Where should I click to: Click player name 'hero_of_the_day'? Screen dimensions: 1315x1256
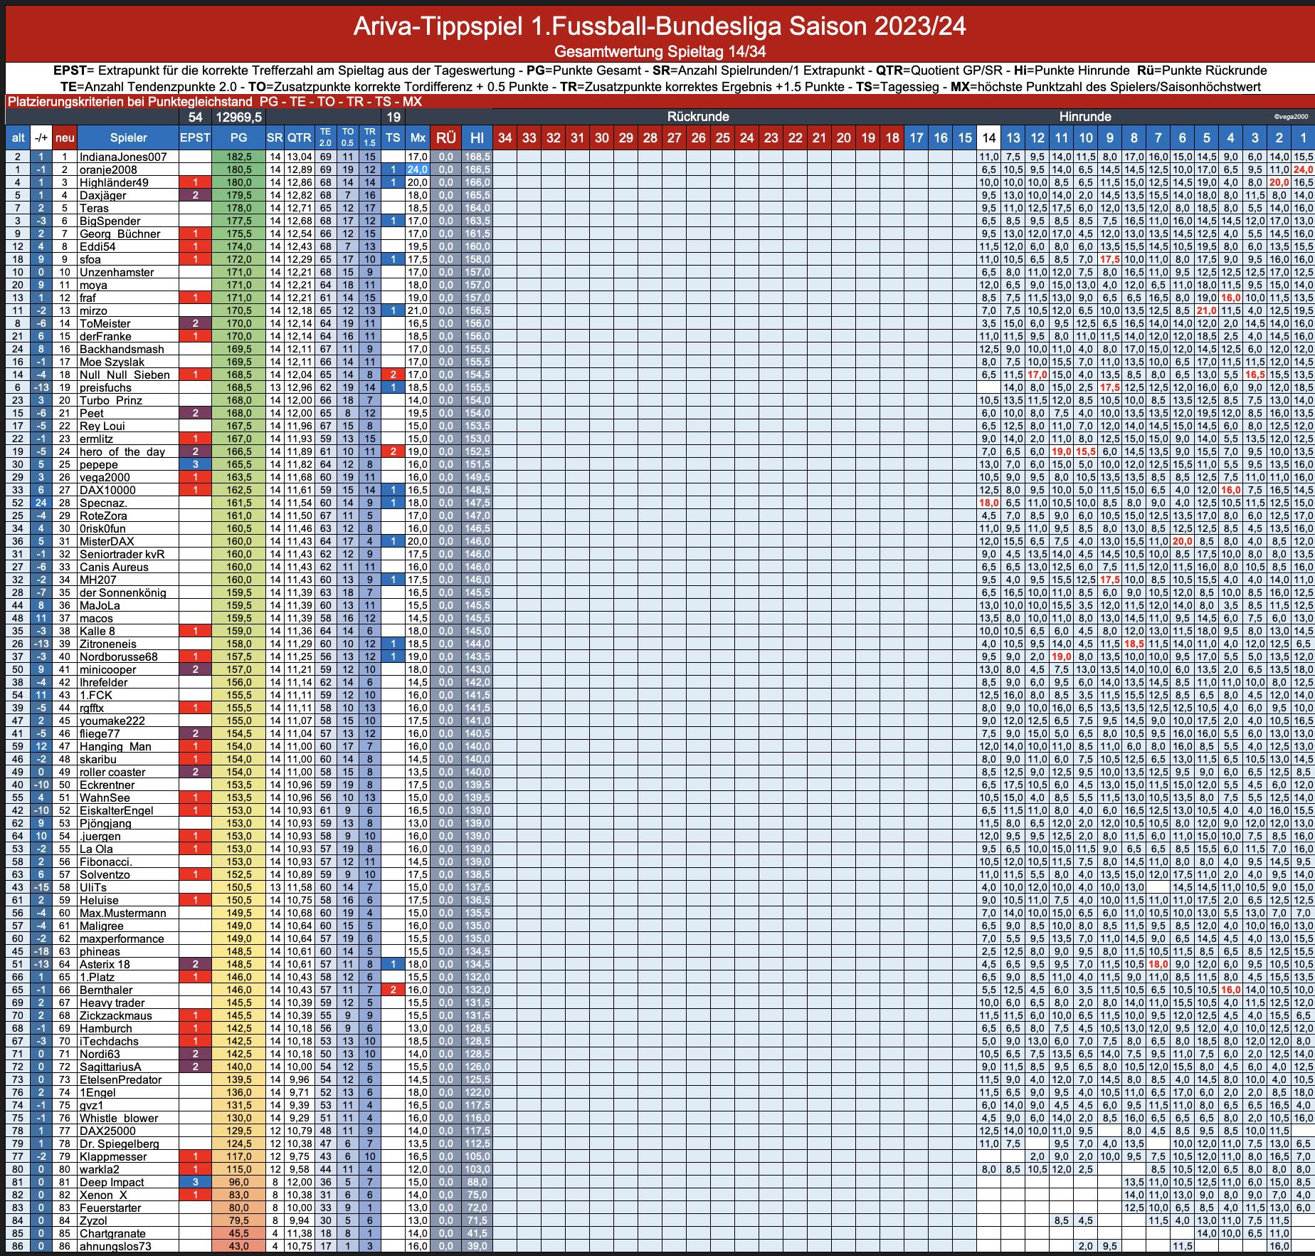coord(122,451)
